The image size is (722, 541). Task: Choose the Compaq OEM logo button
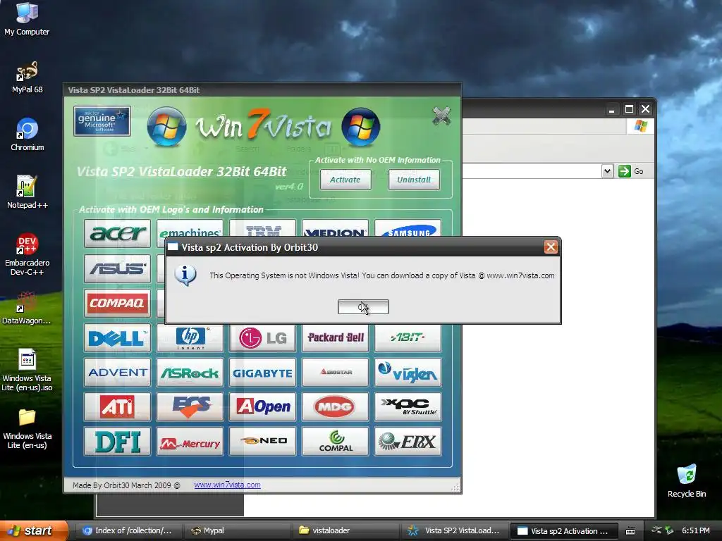118,303
